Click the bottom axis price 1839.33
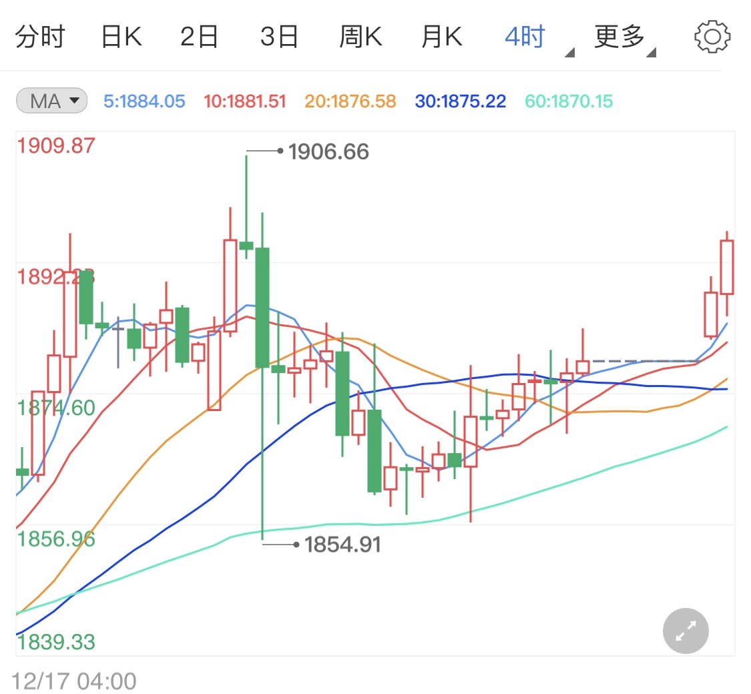 [x=56, y=642]
